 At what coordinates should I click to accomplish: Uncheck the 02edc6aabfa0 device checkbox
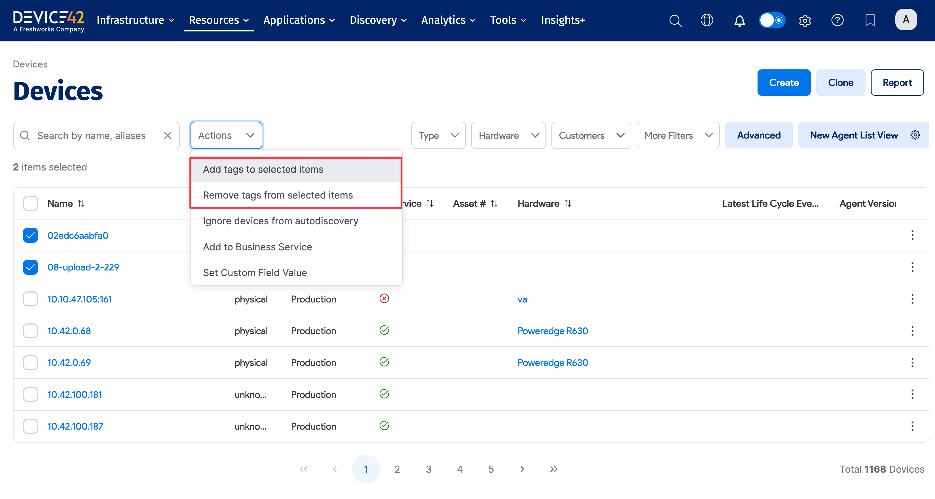(x=31, y=235)
